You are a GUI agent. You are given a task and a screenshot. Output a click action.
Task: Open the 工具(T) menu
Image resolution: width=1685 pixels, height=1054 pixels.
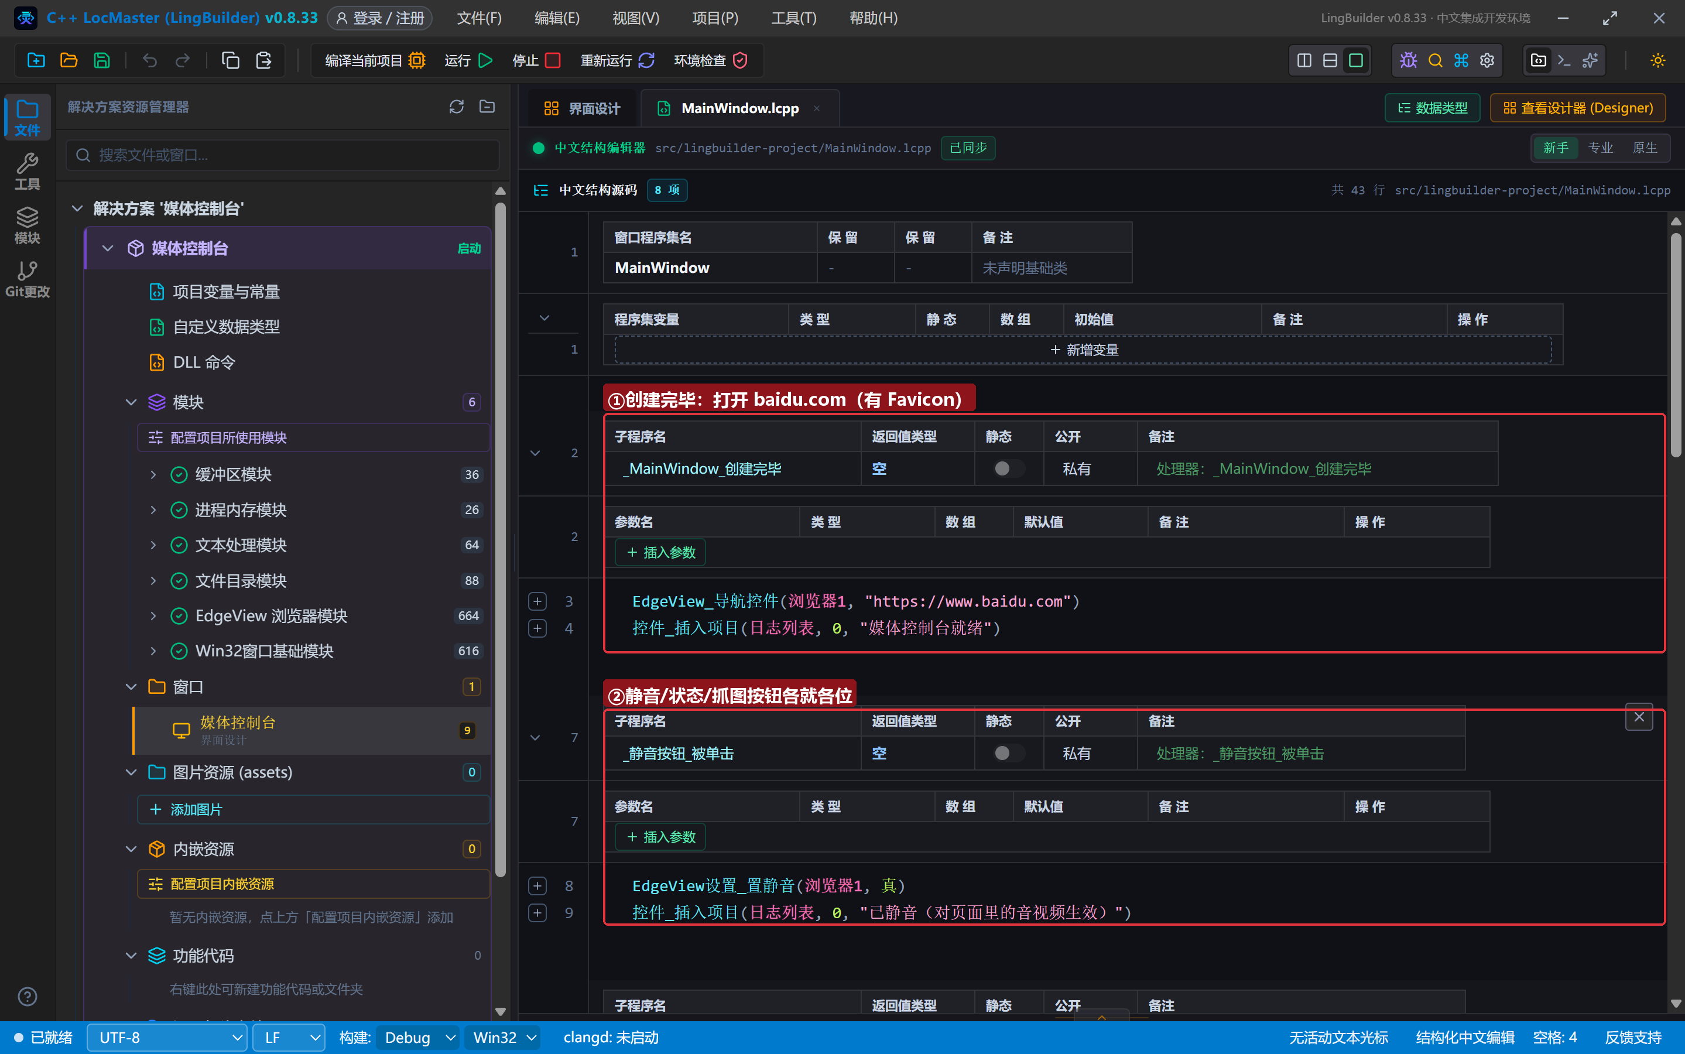[794, 18]
